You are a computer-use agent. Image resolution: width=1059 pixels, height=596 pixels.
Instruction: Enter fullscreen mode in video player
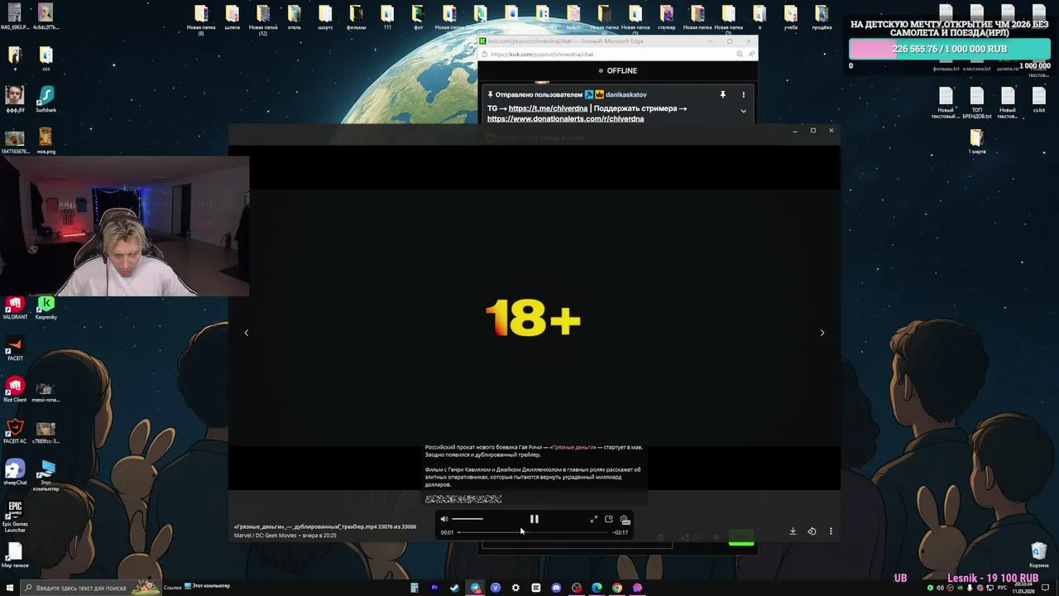(x=593, y=519)
